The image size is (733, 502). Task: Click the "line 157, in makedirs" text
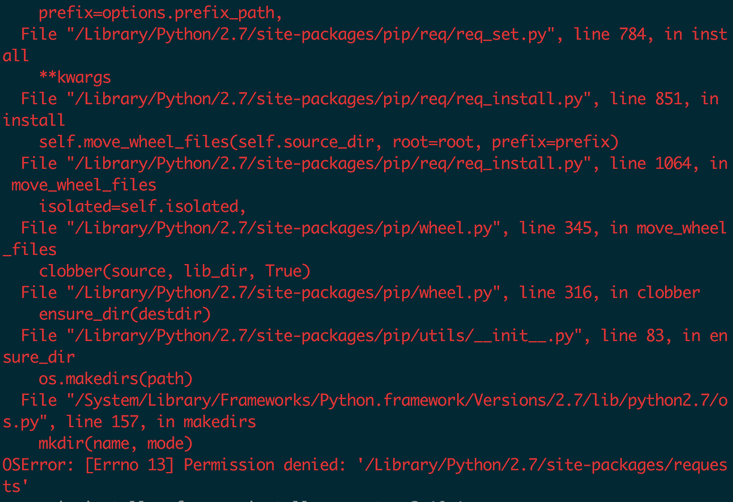(161, 422)
